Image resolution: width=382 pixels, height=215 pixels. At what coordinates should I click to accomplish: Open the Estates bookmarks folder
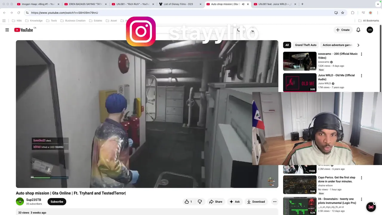(x=95, y=21)
